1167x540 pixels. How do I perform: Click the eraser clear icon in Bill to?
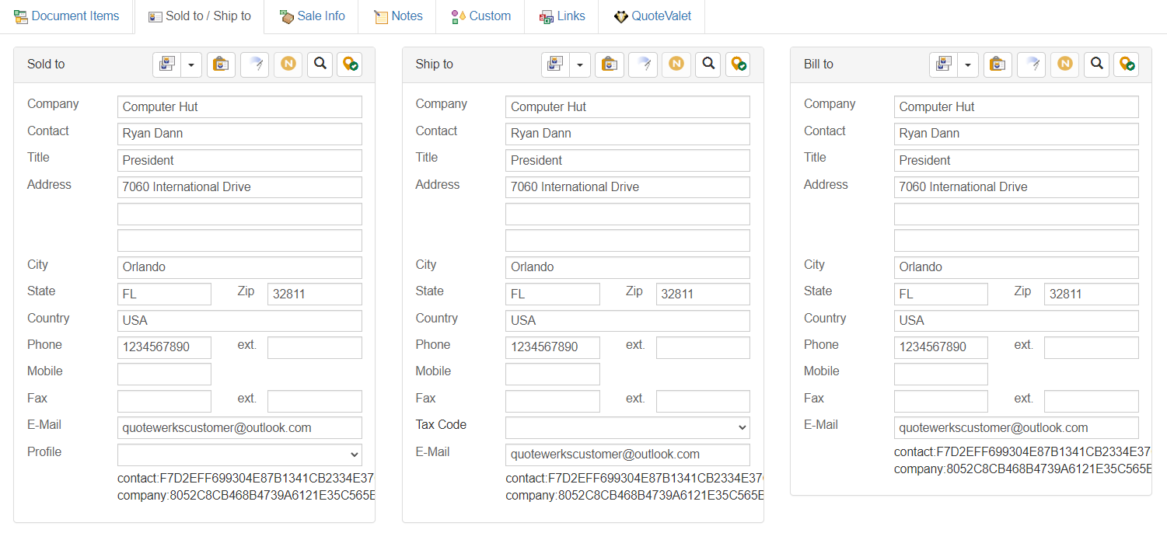pyautogui.click(x=1032, y=64)
